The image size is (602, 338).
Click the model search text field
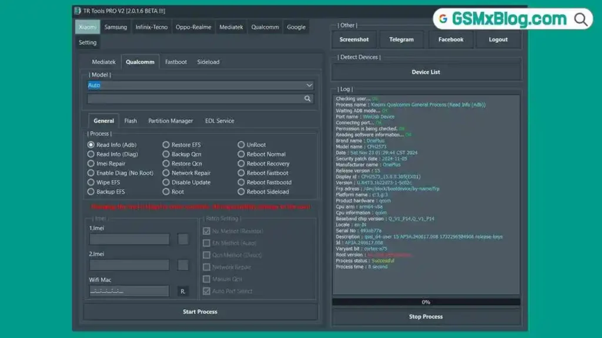200,99
